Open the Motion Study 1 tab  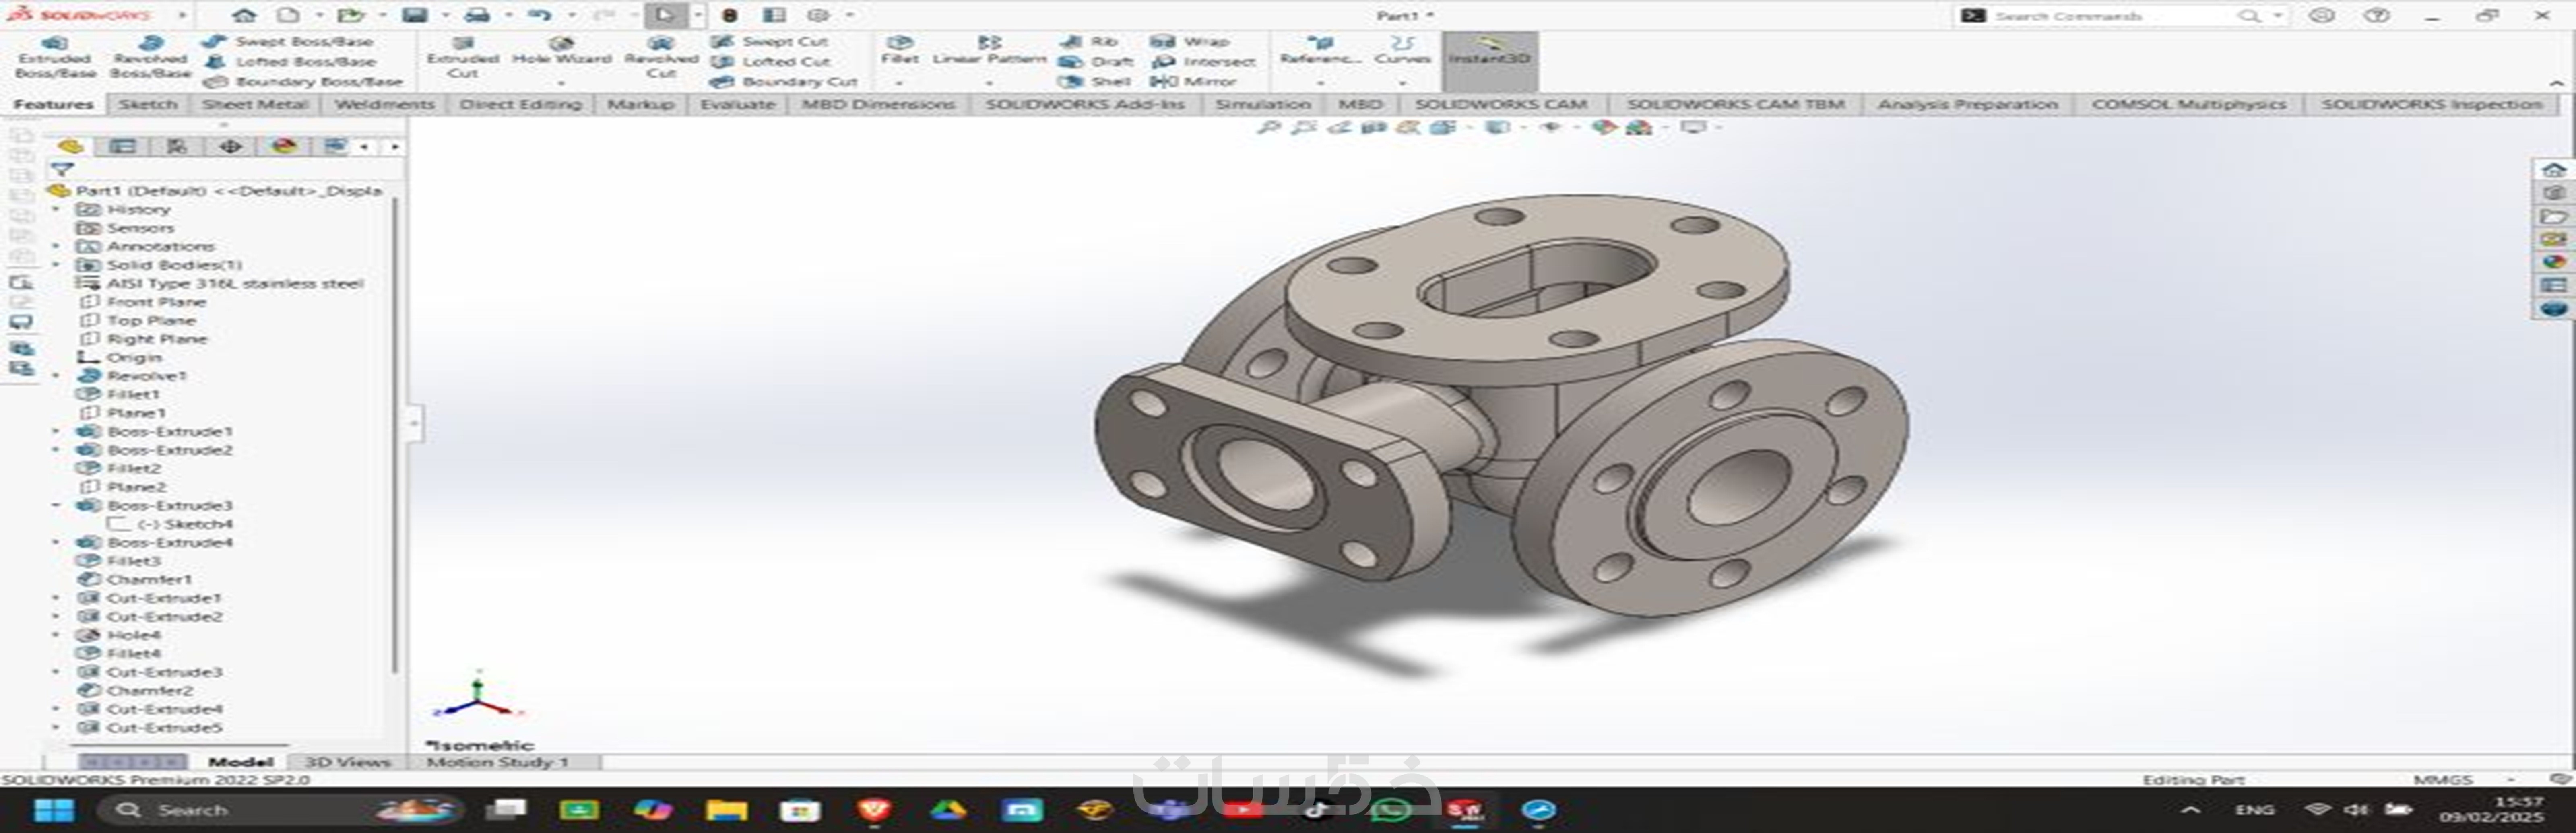click(497, 762)
